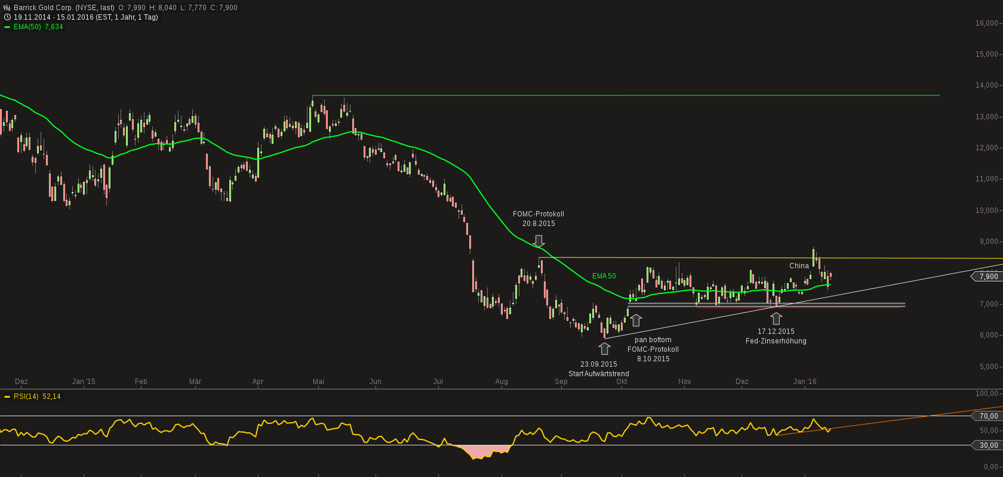Click the Jan '16 time axis label

click(805, 382)
